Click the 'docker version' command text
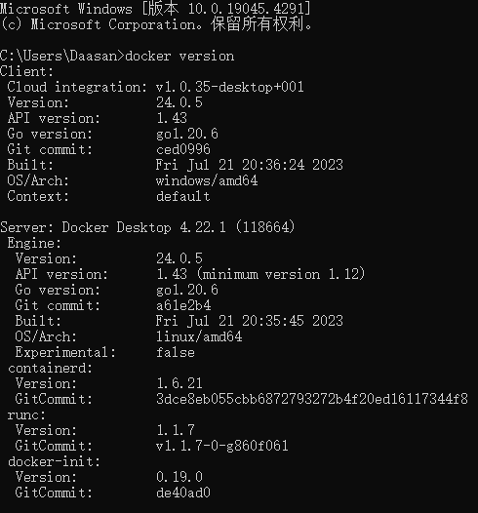Screen dimensions: 478x513 [179, 56]
